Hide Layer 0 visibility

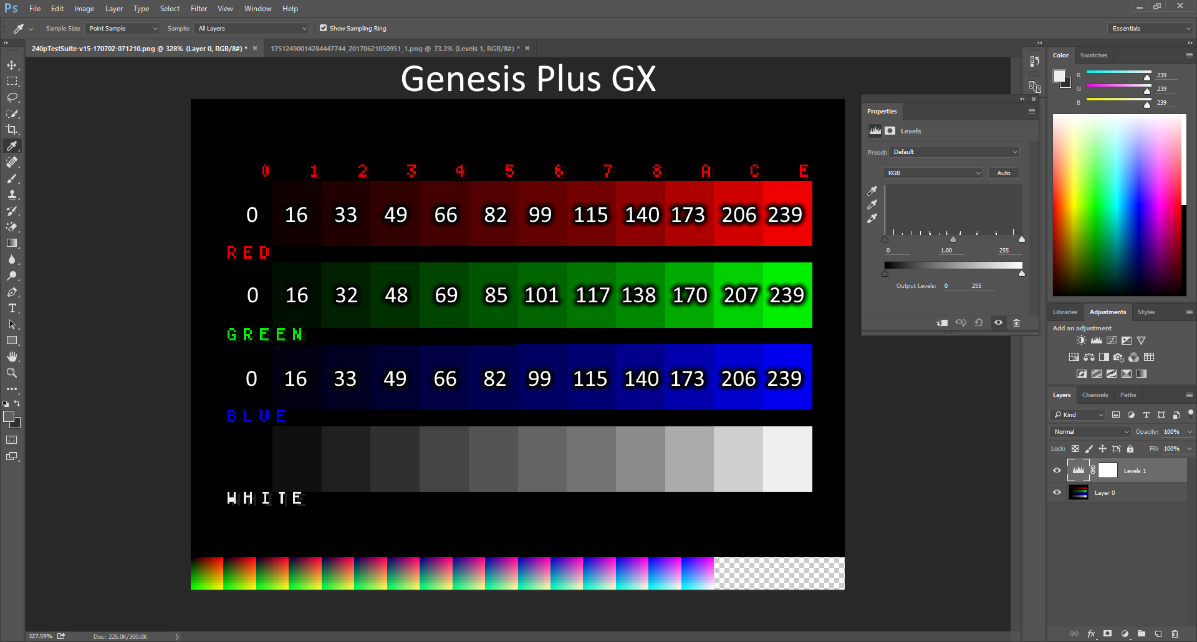click(x=1057, y=492)
